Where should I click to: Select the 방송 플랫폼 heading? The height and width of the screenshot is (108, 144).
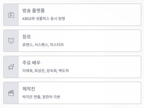click(33, 10)
